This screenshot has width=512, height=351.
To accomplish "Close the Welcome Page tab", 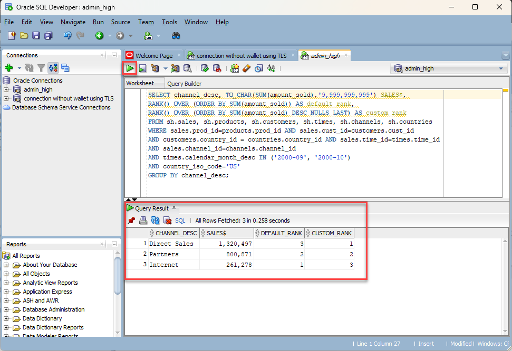I will tap(179, 55).
